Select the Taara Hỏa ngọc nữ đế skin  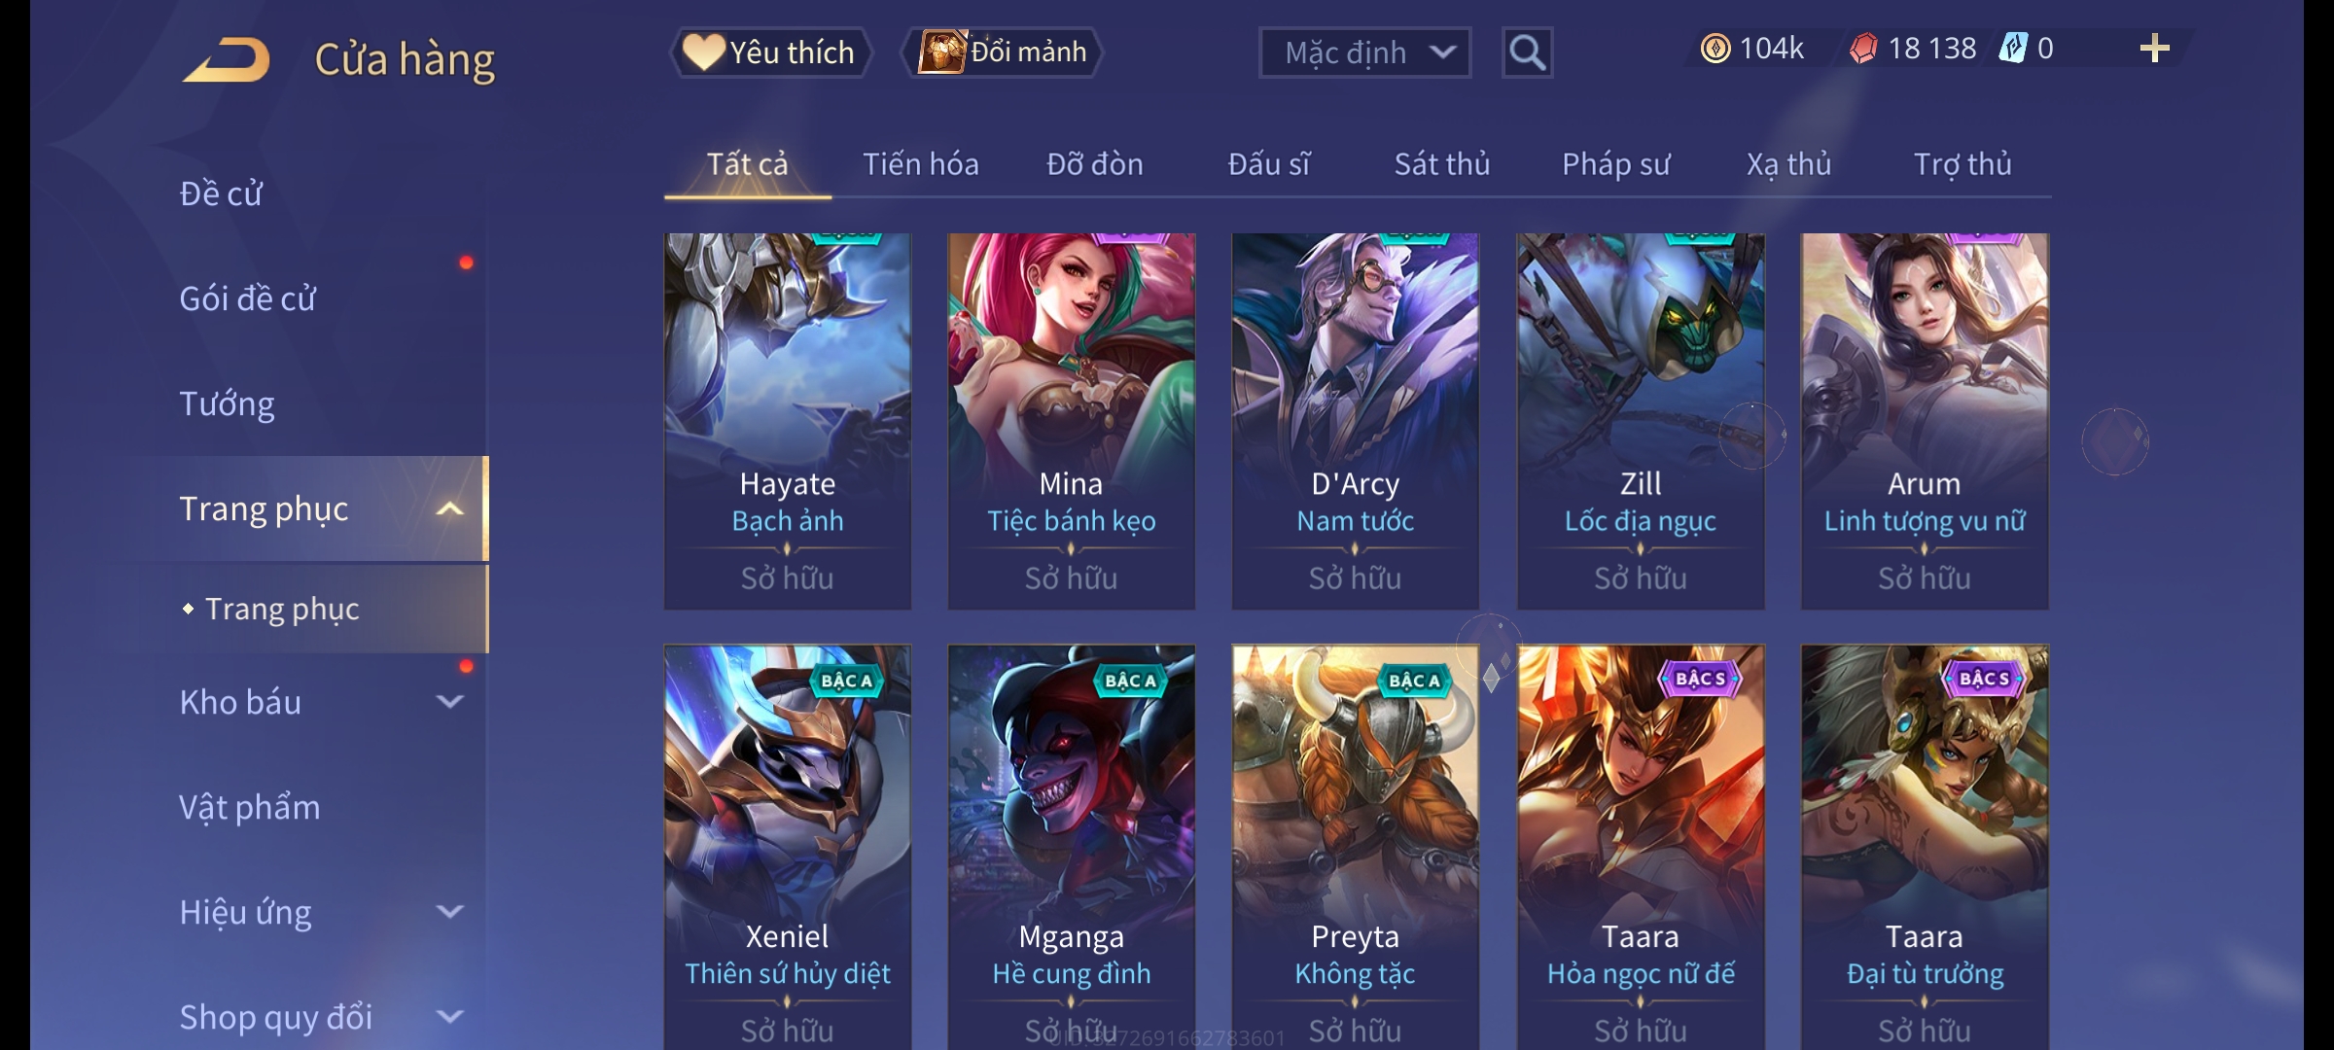point(1641,846)
